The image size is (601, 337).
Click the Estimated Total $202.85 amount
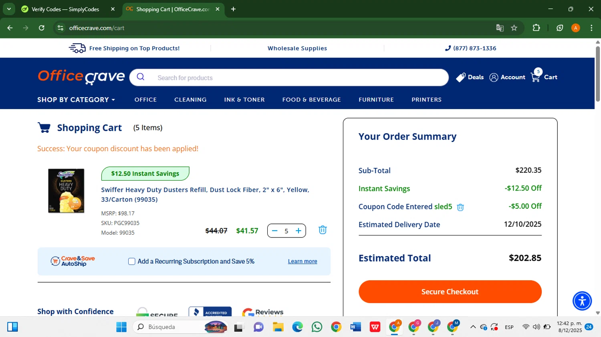point(525,258)
